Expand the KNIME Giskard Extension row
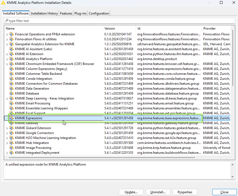Screen dimensions: 238x196 coord(7,128)
